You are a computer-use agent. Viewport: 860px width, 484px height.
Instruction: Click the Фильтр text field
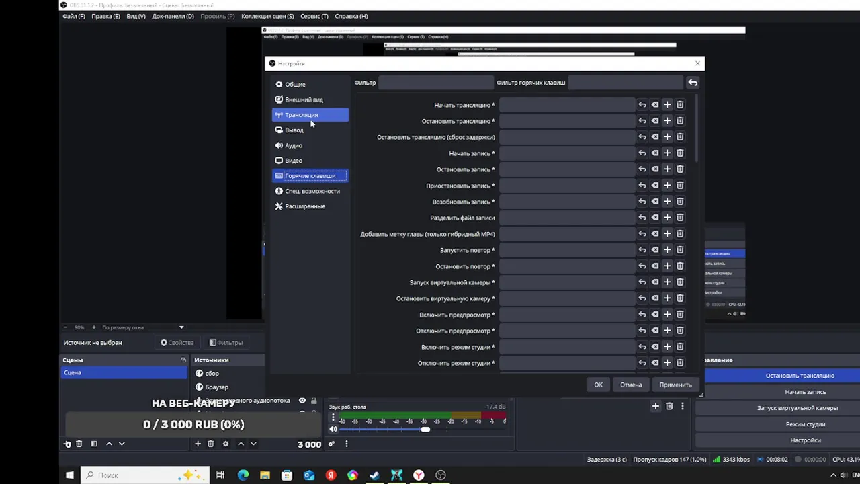pyautogui.click(x=435, y=83)
